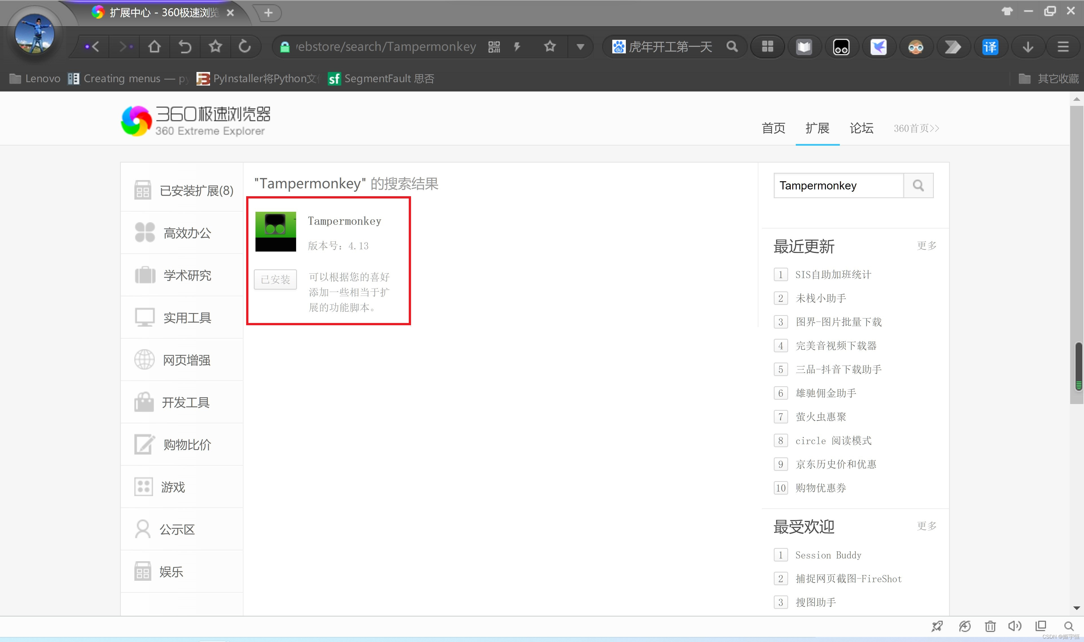Viewport: 1084px width, 642px height.
Task: Switch to the 首页 tab
Action: tap(773, 128)
